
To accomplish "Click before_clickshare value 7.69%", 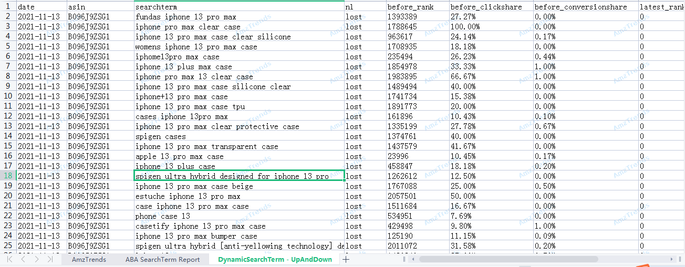I will (491, 216).
